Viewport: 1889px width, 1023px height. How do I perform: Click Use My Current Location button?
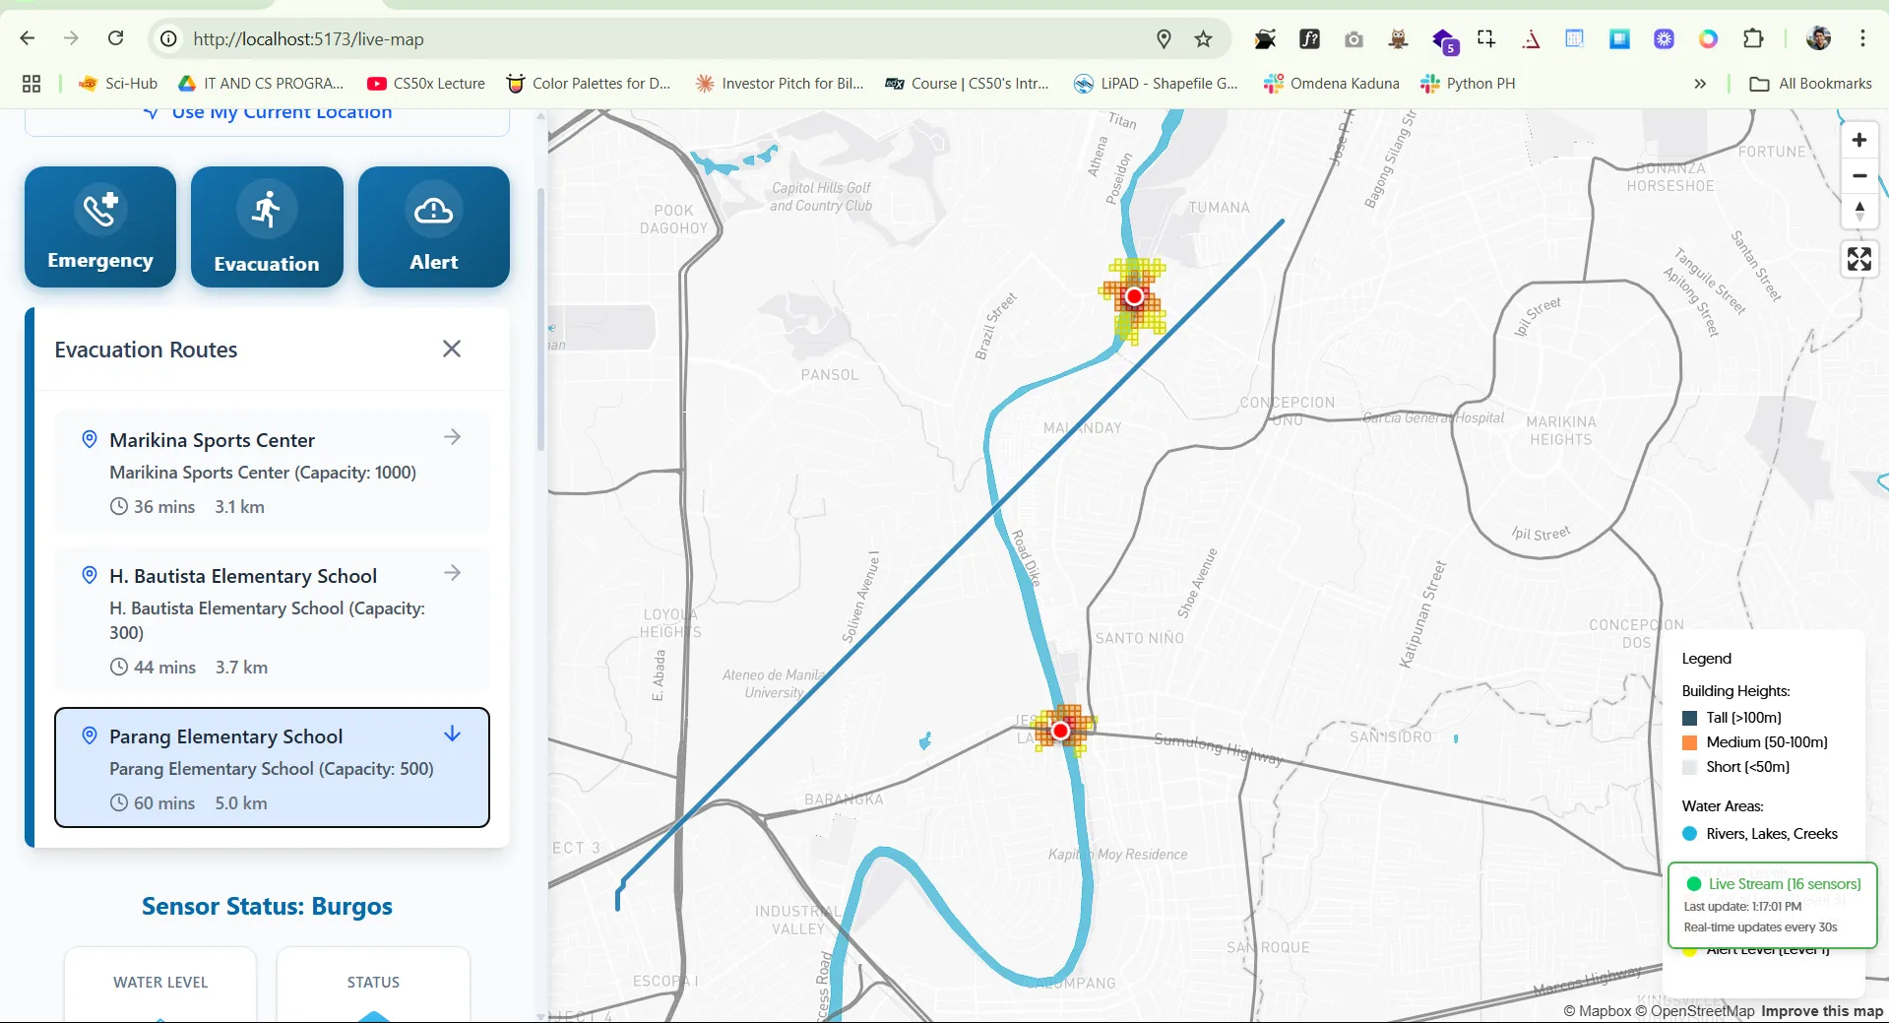click(x=267, y=116)
